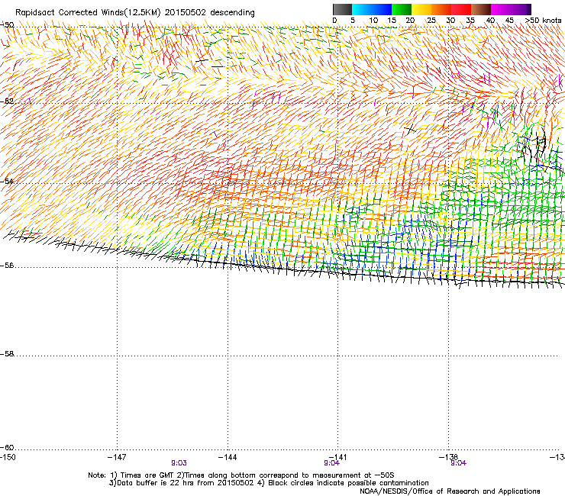Click the green 15-20 knots legend swatch
The height and width of the screenshot is (496, 565).
402,9
